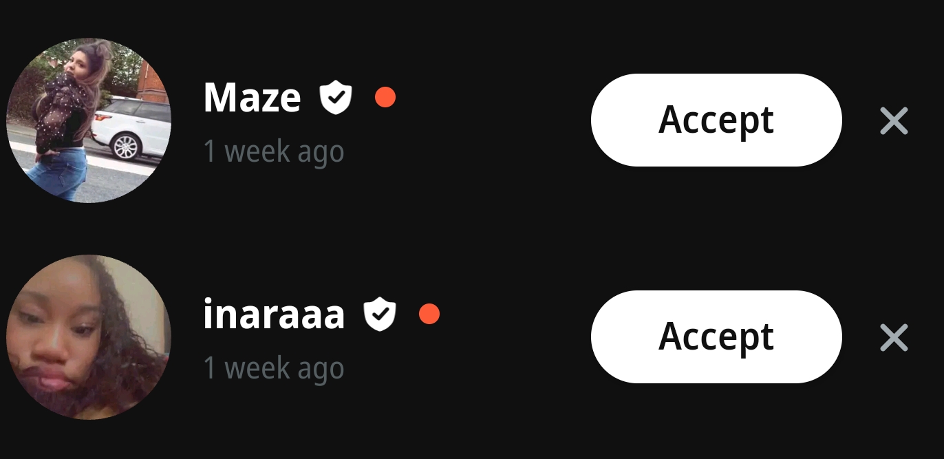Screen dimensions: 944x459
Task: Open Maze's profile picture
Action: (x=89, y=120)
